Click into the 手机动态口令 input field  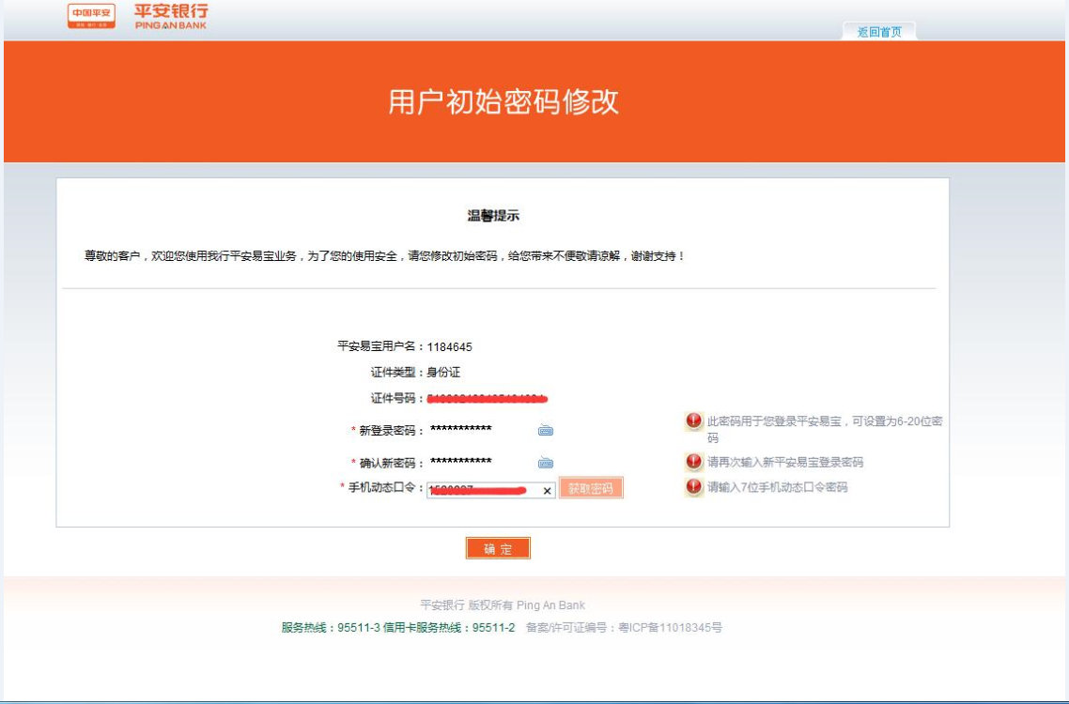click(491, 490)
